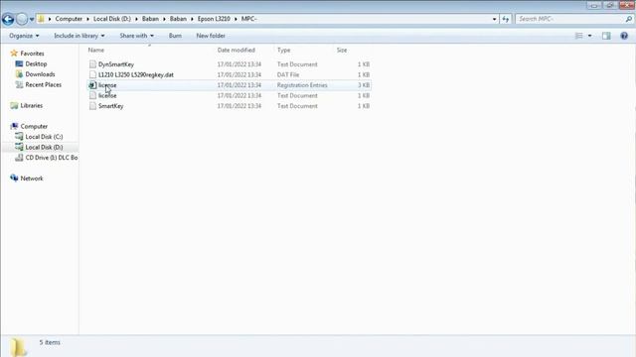Sort by Type column header
Screen dimensions: 636x357
[284, 50]
